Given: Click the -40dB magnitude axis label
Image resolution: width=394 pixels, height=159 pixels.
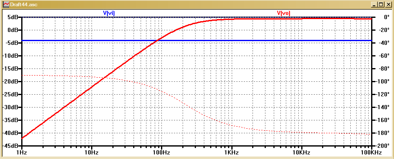Looking at the screenshot, I should pyautogui.click(x=10, y=133).
